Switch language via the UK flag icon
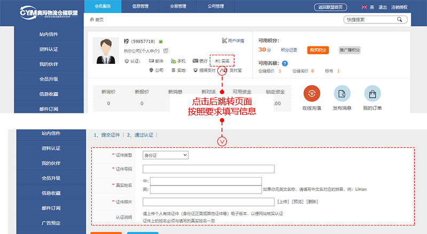Image resolution: width=427 pixels, height=234 pixels. [x=364, y=7]
